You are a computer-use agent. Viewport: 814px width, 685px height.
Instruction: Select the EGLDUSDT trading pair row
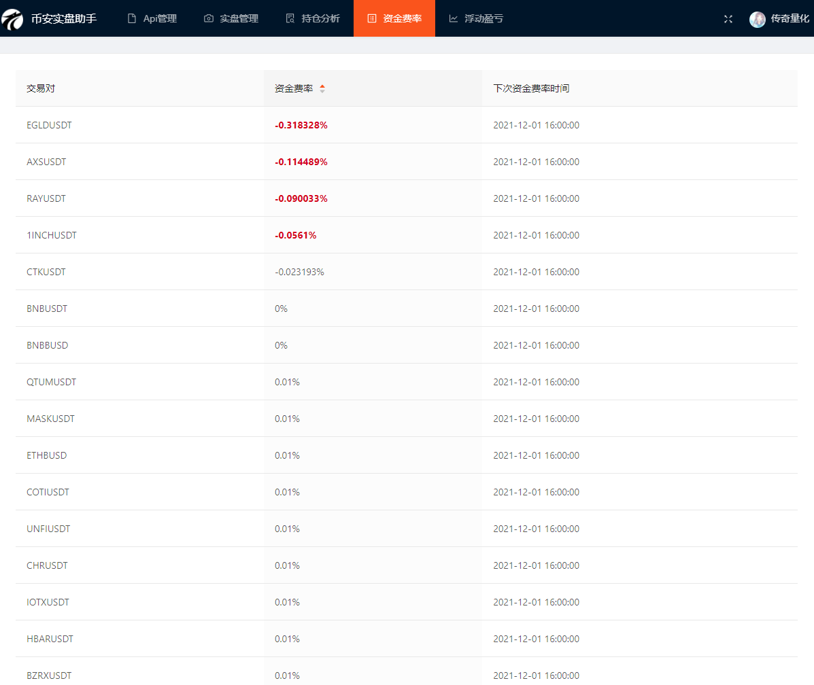(x=49, y=125)
